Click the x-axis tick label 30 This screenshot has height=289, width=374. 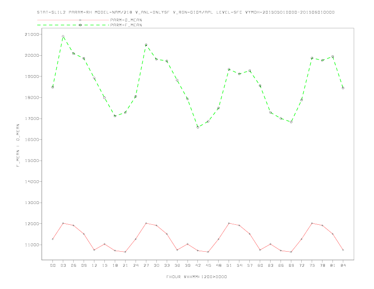(156, 265)
